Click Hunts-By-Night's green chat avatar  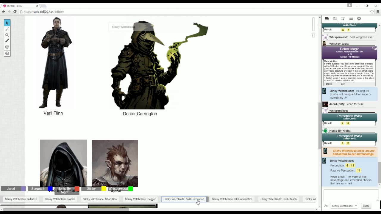(325, 130)
